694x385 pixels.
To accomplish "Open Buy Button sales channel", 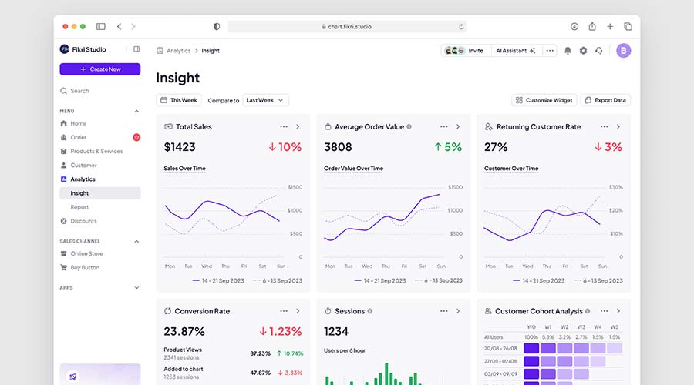I will pos(100,268).
